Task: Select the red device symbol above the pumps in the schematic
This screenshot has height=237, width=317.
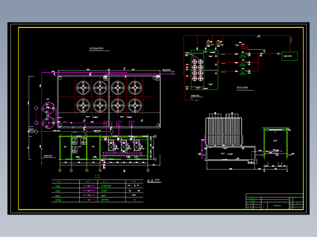Action: pos(244,46)
